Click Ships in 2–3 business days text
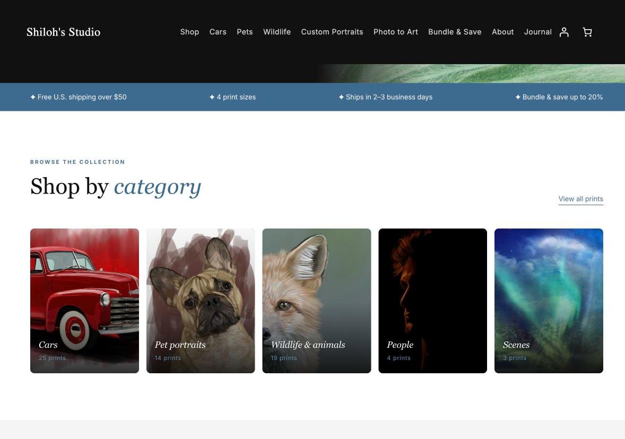This screenshot has height=439, width=625. (x=385, y=97)
